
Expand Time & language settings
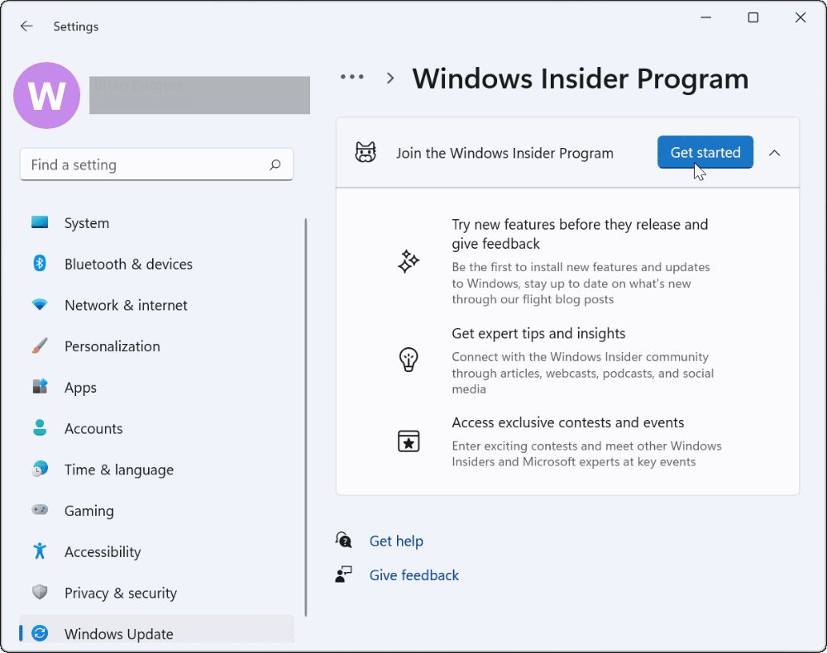118,469
